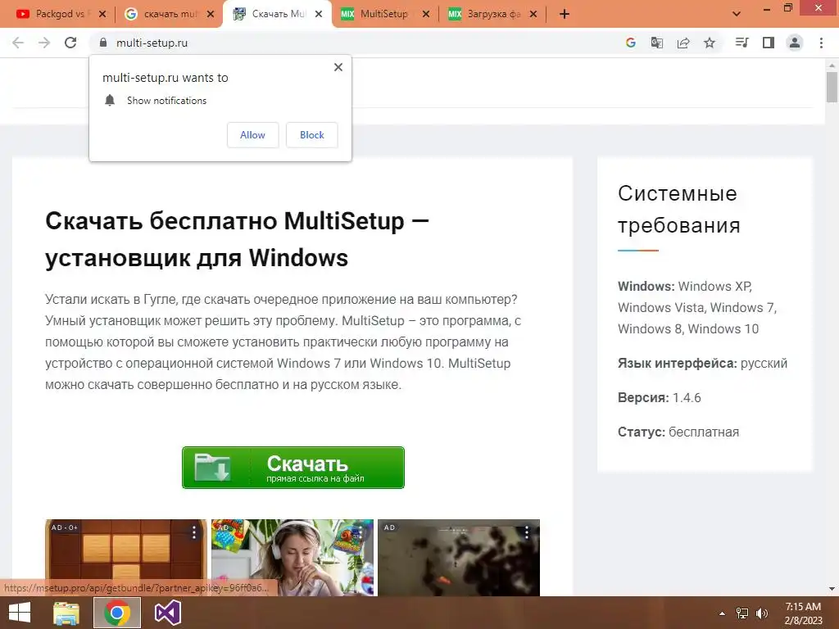Open options on the dark game ad
Viewport: 839px width, 629px height.
click(527, 532)
